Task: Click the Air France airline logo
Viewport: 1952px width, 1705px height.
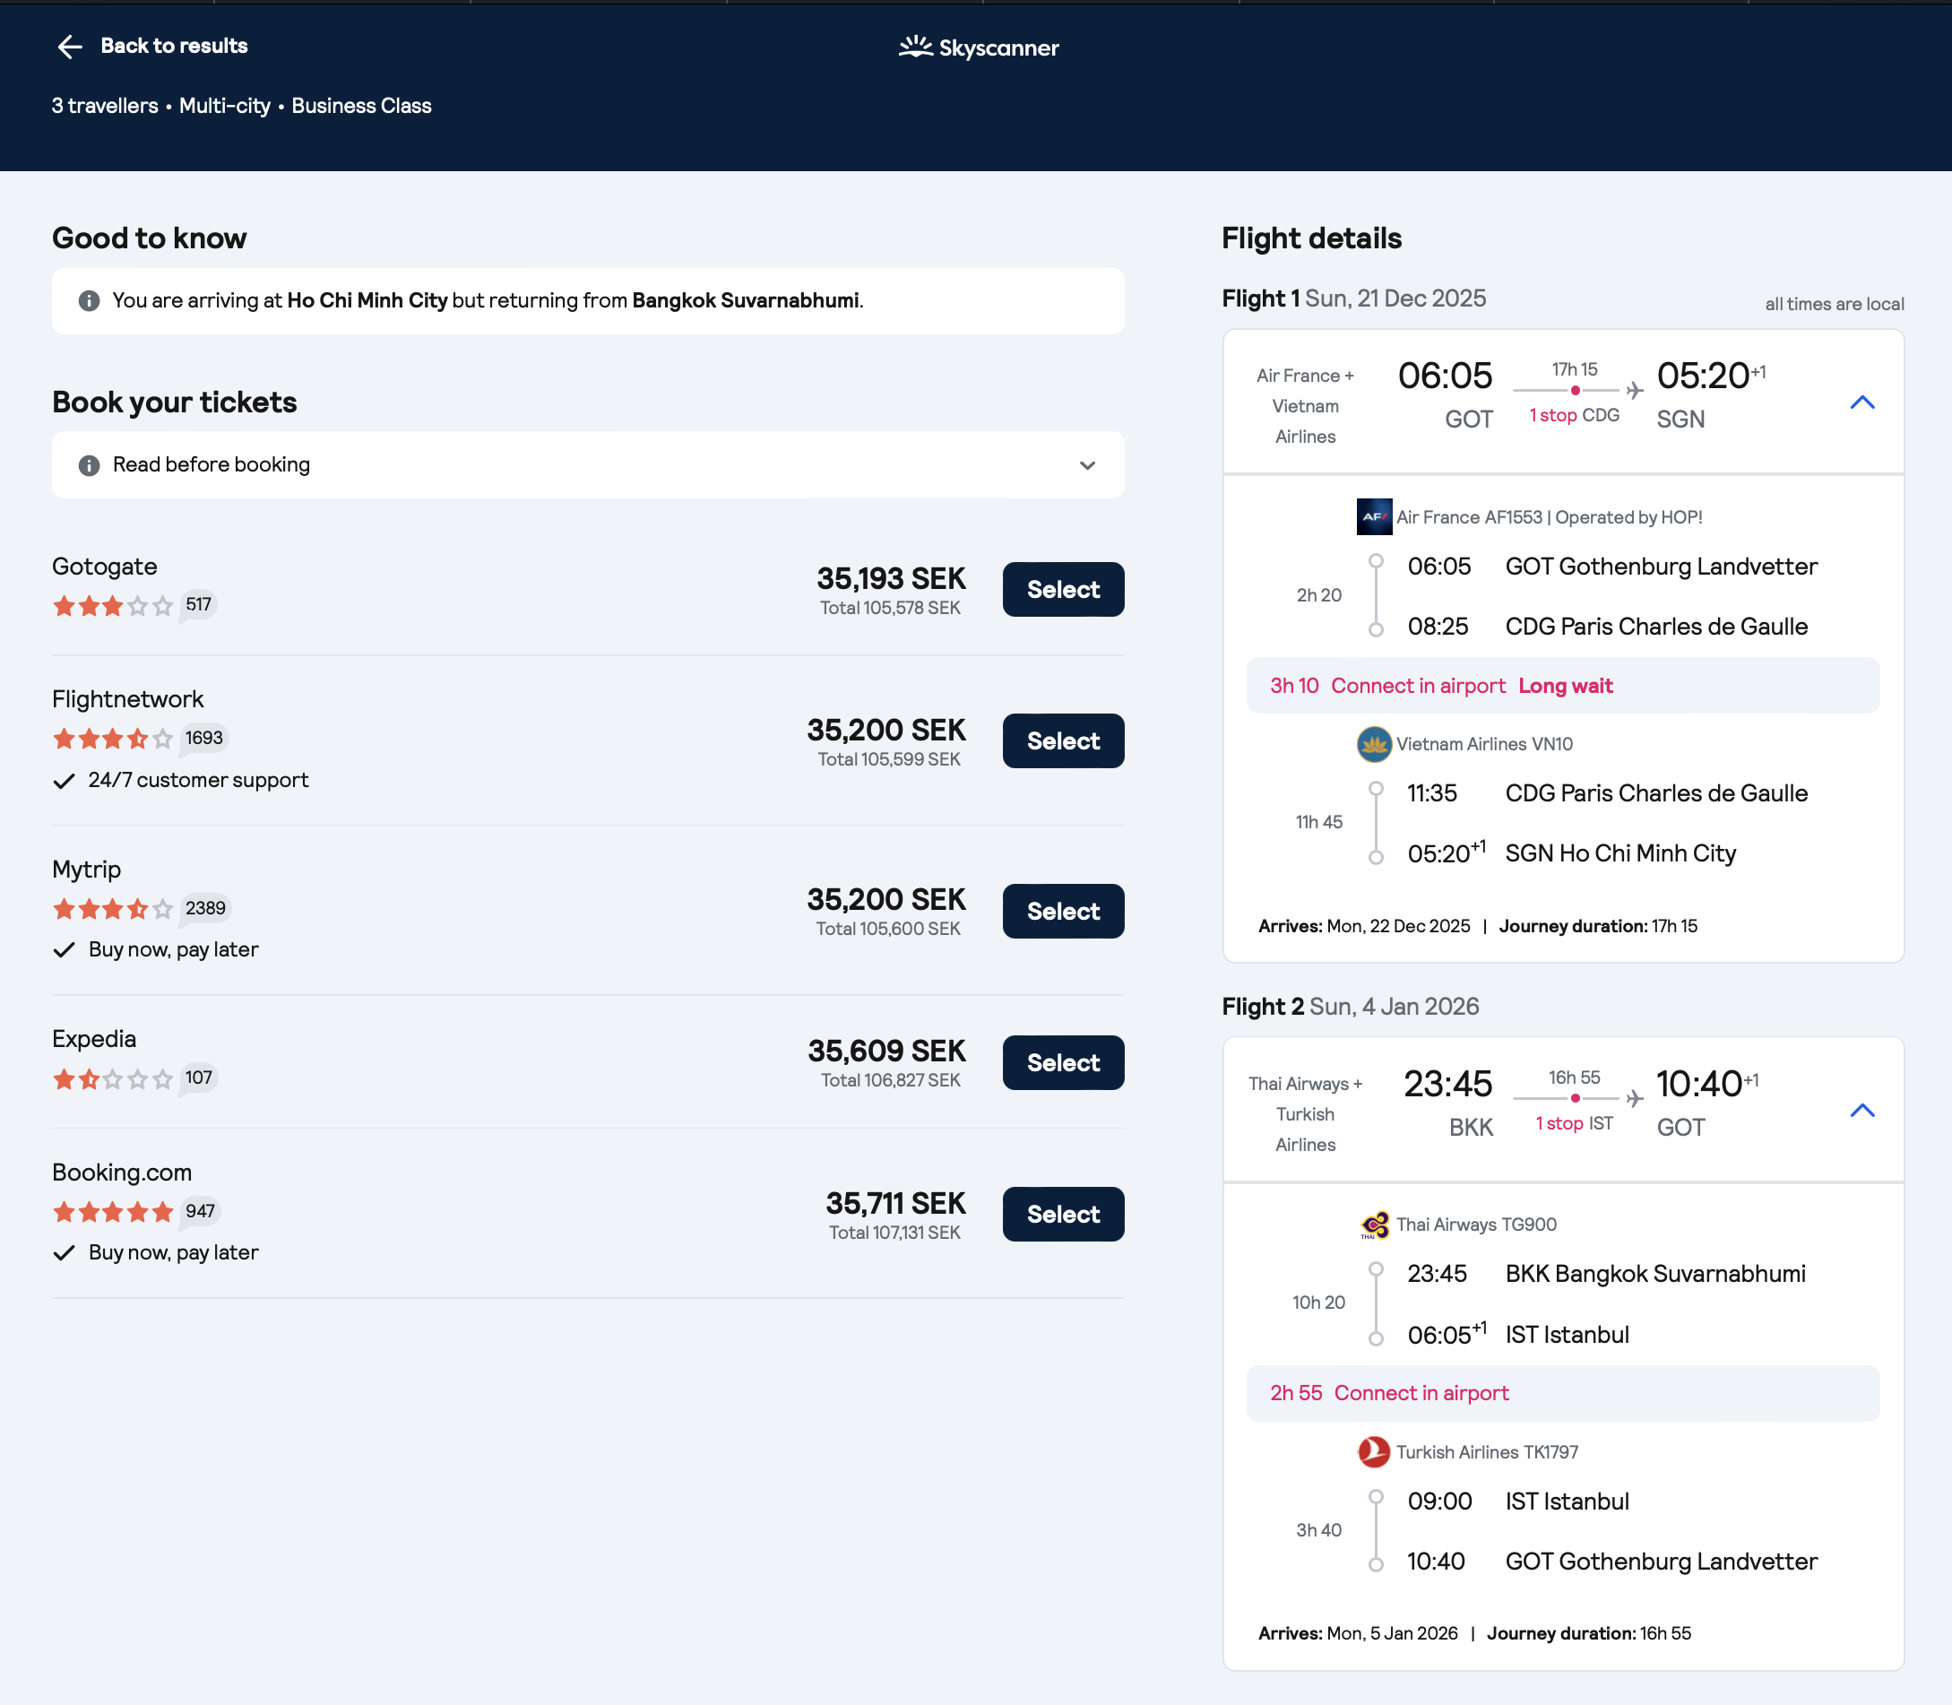Action: click(x=1373, y=516)
